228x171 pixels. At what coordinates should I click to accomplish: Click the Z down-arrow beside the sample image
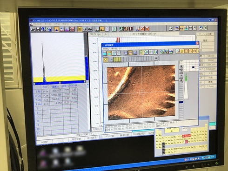(181, 80)
